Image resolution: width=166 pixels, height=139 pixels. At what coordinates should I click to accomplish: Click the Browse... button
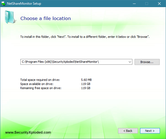[x=147, y=62]
